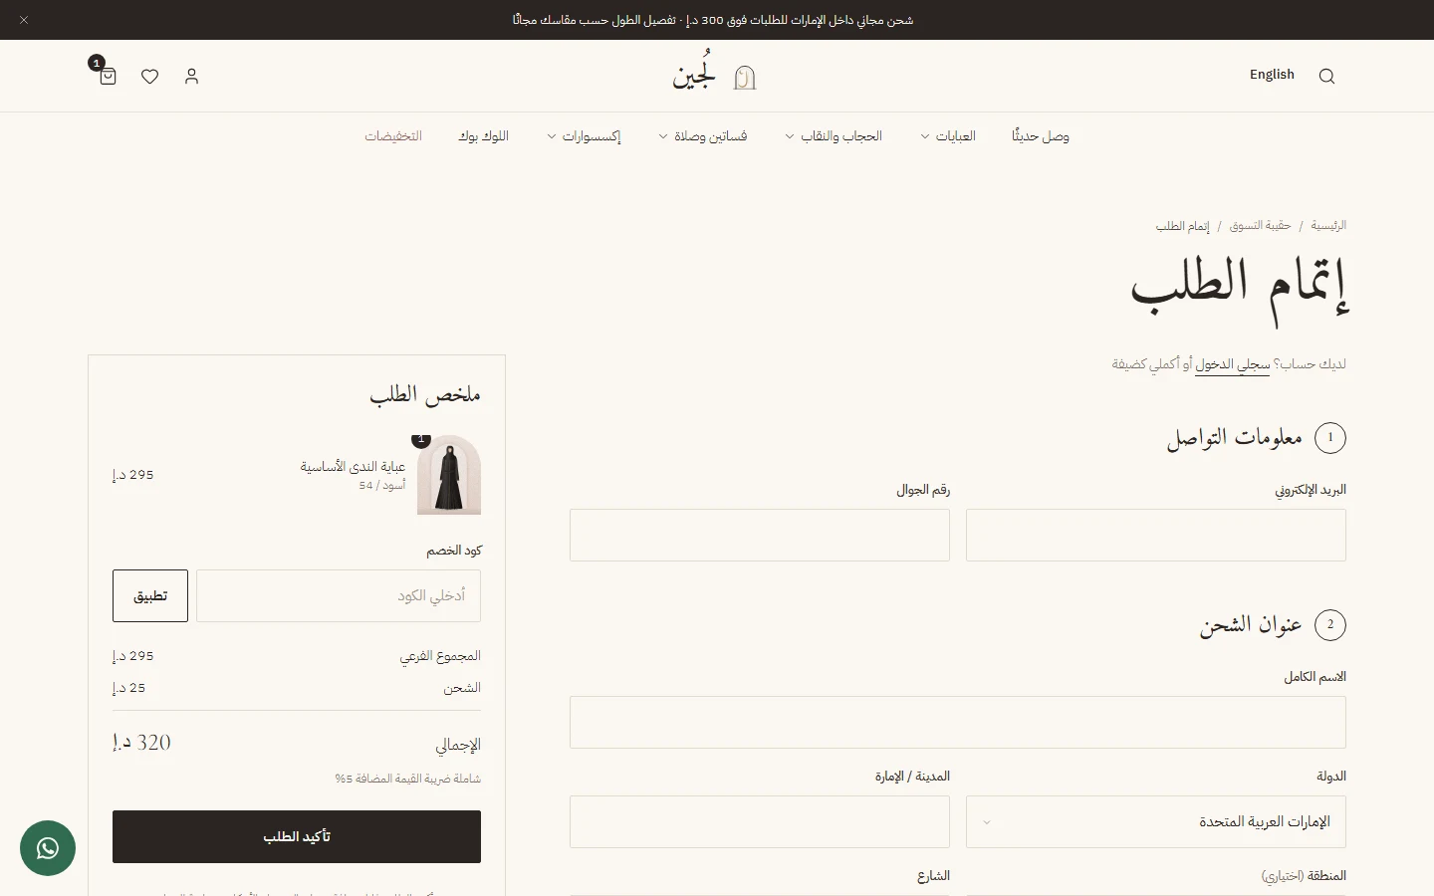Viewport: 1434px width, 896px height.
Task: Open the search icon in the header
Action: point(1326,77)
